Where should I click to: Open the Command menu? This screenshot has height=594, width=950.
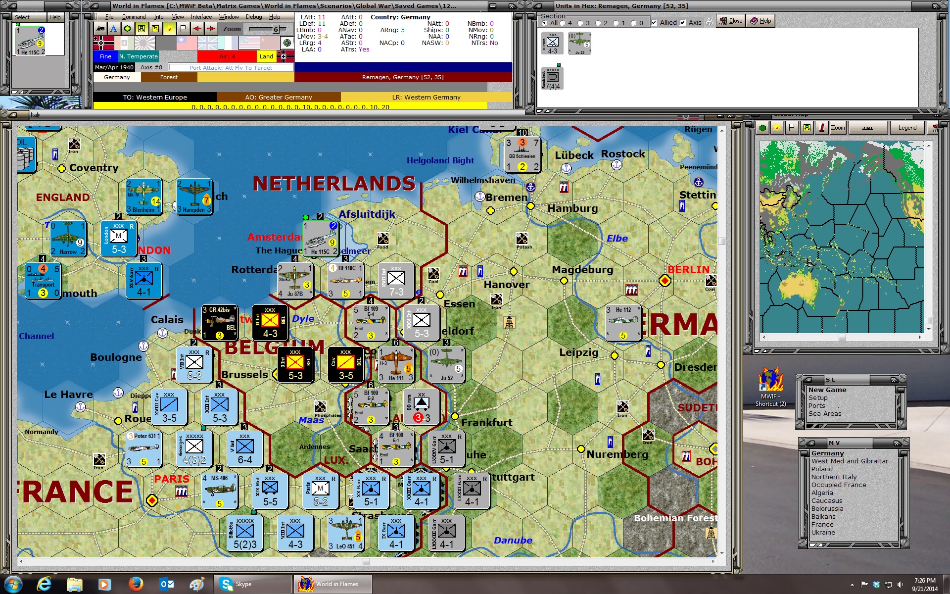[134, 17]
